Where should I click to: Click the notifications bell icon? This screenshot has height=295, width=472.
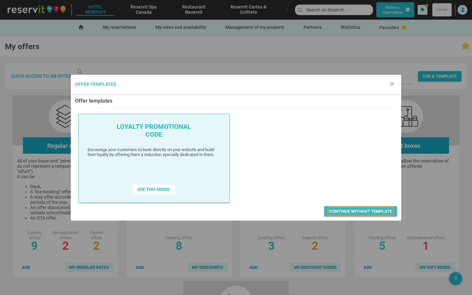coord(422,10)
